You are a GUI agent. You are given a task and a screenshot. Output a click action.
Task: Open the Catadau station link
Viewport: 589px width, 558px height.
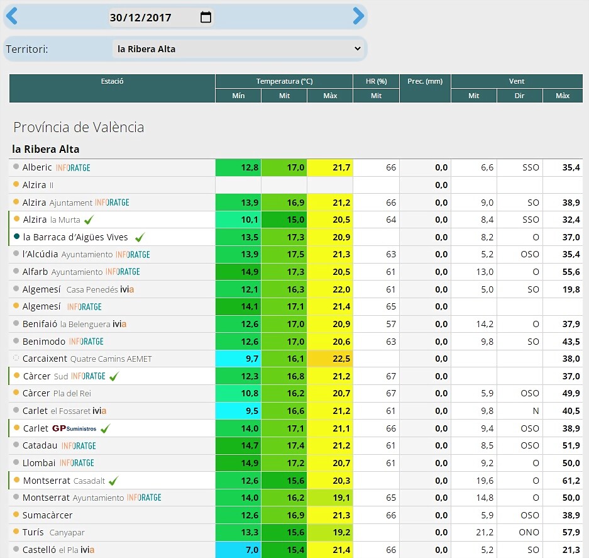click(40, 445)
